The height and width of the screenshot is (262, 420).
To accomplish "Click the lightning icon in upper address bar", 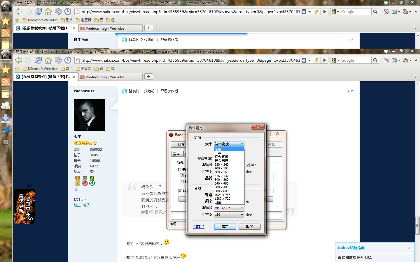I will click(x=317, y=12).
